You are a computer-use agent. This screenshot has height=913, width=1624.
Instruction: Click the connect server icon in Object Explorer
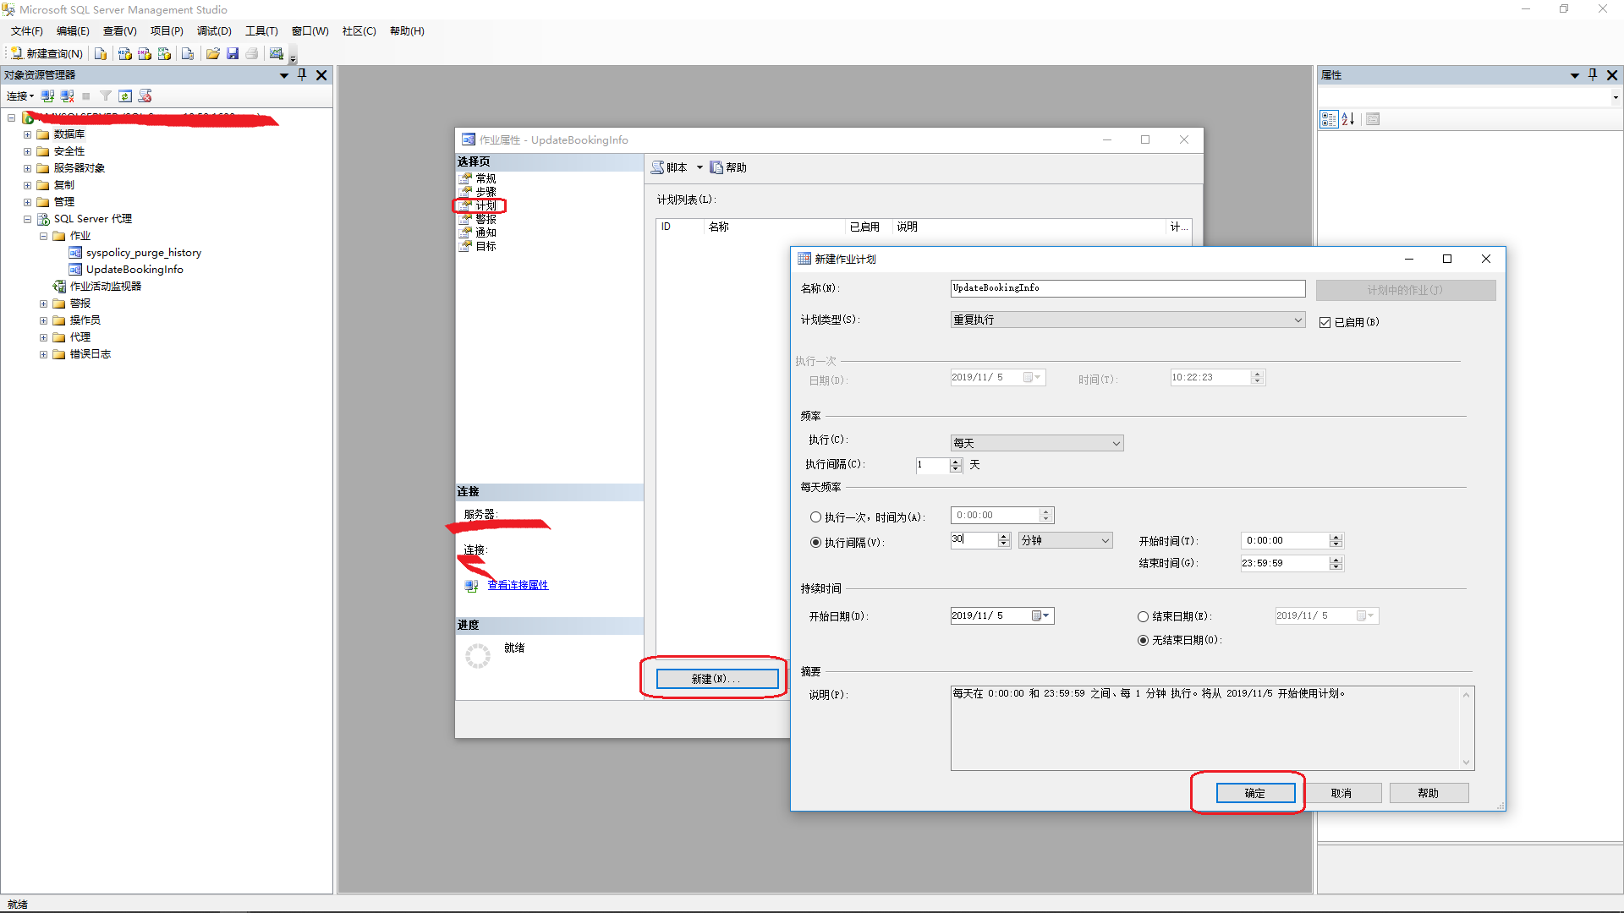(x=47, y=96)
